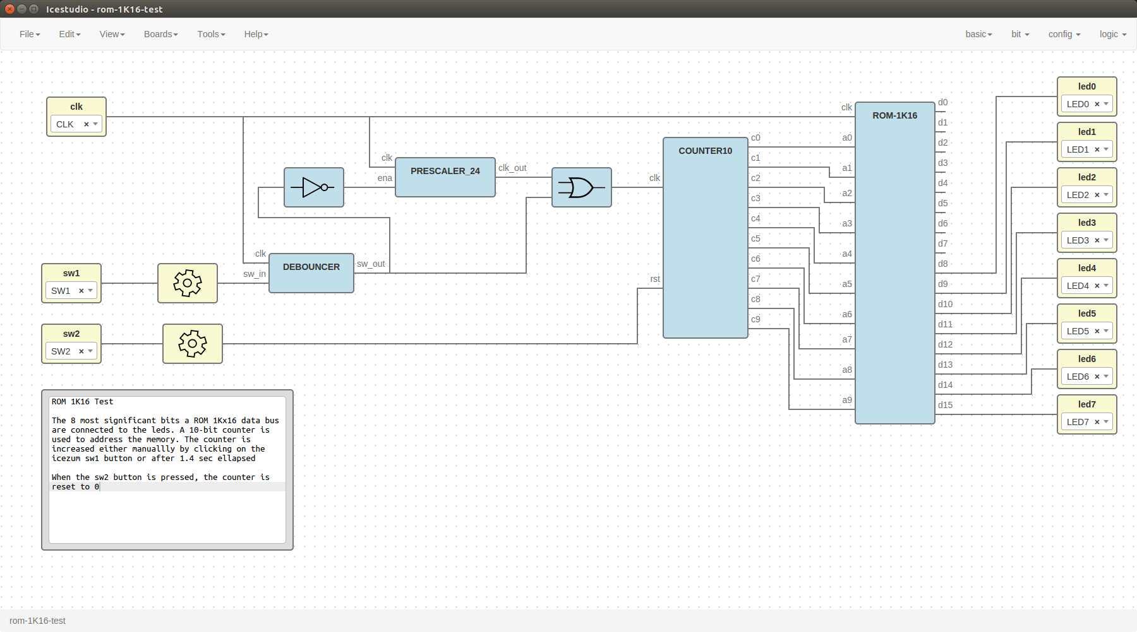Select the NOT gate inverter block
This screenshot has height=632, width=1137.
tap(313, 187)
